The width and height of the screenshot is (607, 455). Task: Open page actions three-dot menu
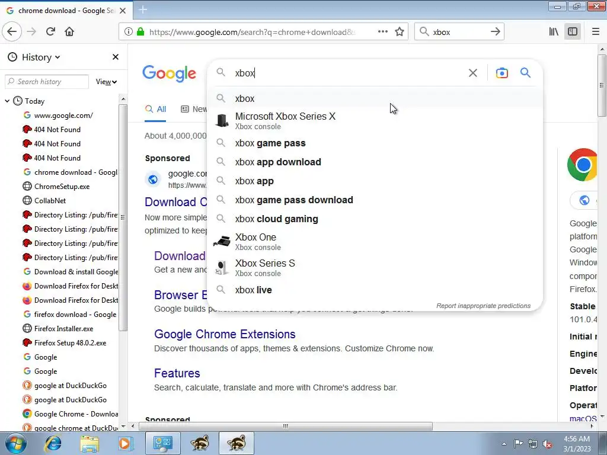[x=383, y=32]
